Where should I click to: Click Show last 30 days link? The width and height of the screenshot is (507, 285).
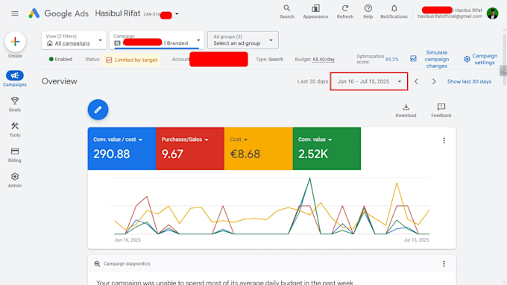pyautogui.click(x=469, y=81)
